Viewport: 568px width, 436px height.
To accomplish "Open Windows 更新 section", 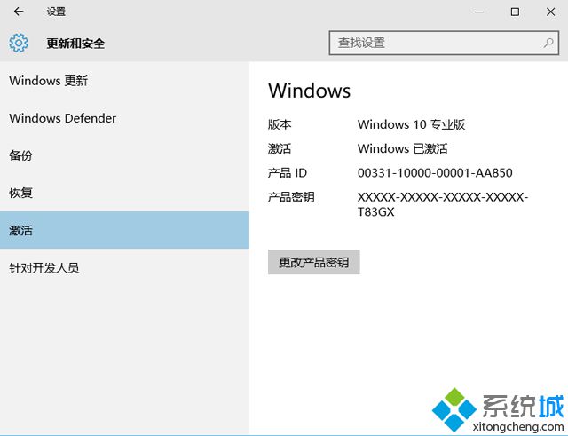I will 124,81.
